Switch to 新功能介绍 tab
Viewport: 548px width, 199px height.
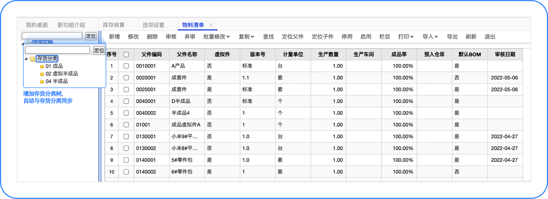pos(71,25)
